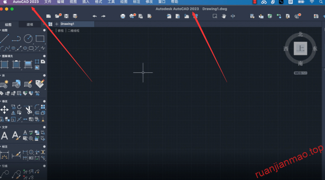Select the Pan hand tool
325x180 pixels.
224,16
